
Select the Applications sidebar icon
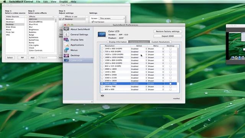pyautogui.click(x=66, y=45)
